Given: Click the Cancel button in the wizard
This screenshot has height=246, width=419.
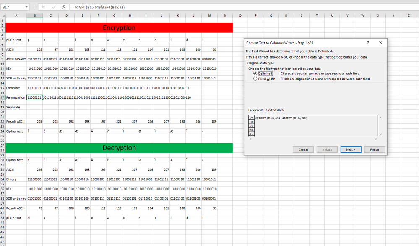Looking at the screenshot, I should point(303,149).
